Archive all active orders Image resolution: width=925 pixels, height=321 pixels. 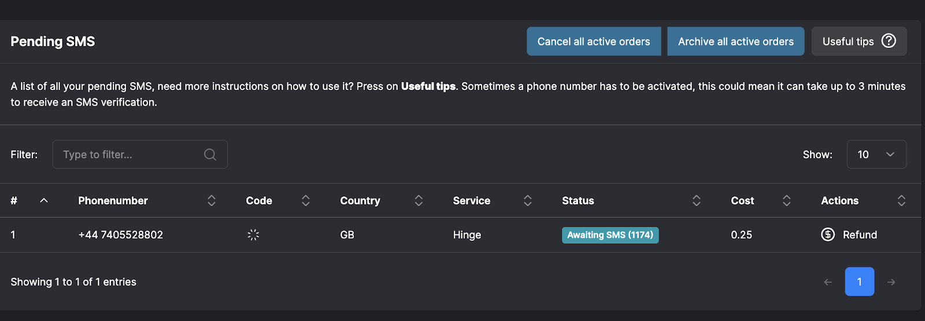tap(735, 42)
